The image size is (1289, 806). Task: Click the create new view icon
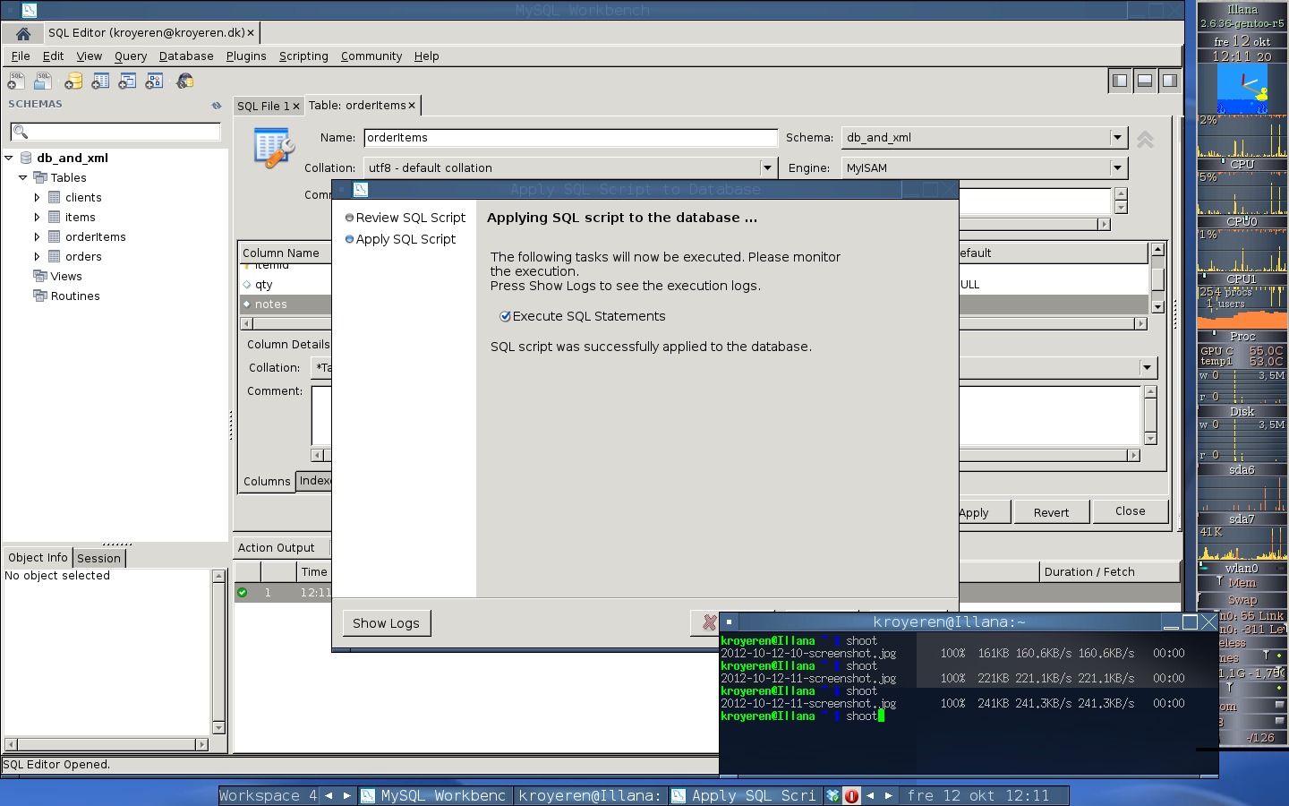click(127, 81)
